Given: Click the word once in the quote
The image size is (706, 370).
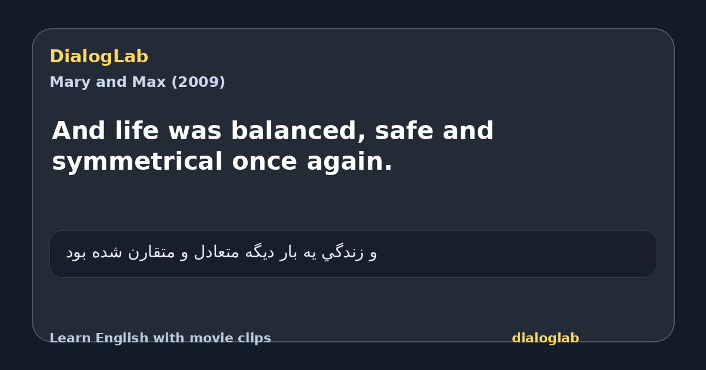Looking at the screenshot, I should click(x=265, y=162).
